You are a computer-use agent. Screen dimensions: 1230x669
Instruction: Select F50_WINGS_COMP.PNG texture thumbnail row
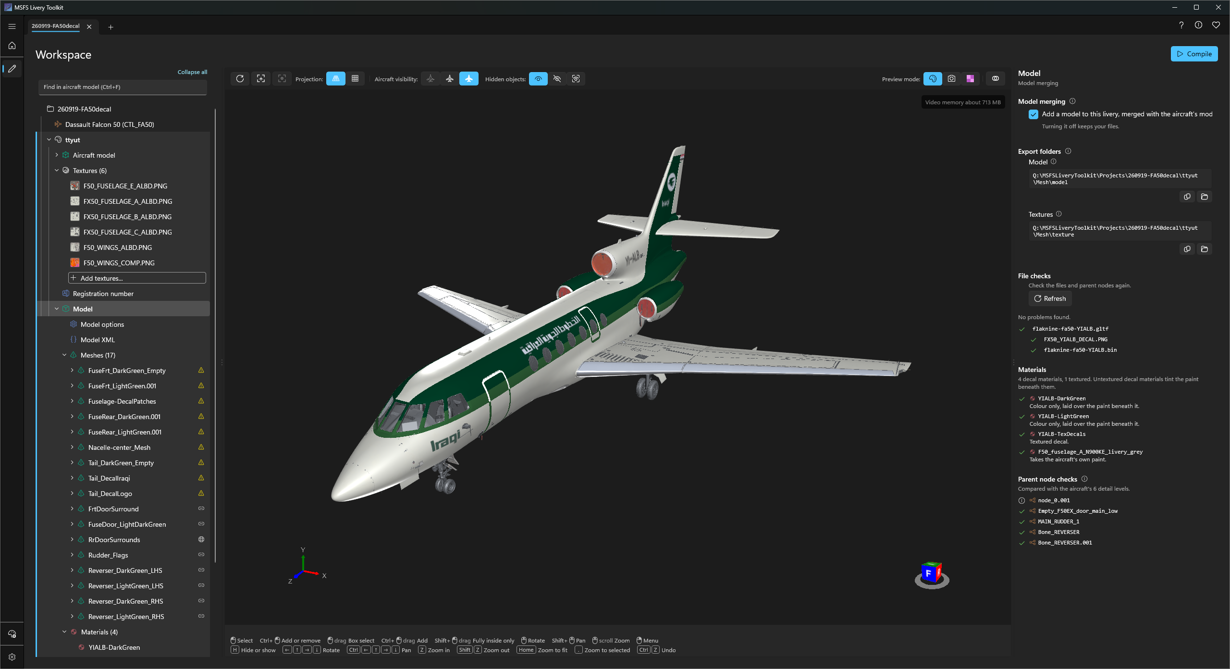[x=119, y=263]
